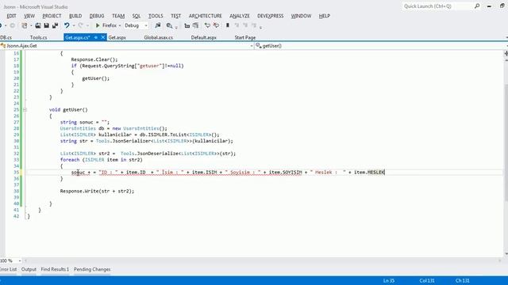
Task: Click the greyed Redo arrow icon
Action: pyautogui.click(x=80, y=25)
